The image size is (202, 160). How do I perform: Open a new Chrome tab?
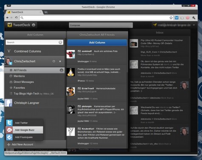(46, 12)
